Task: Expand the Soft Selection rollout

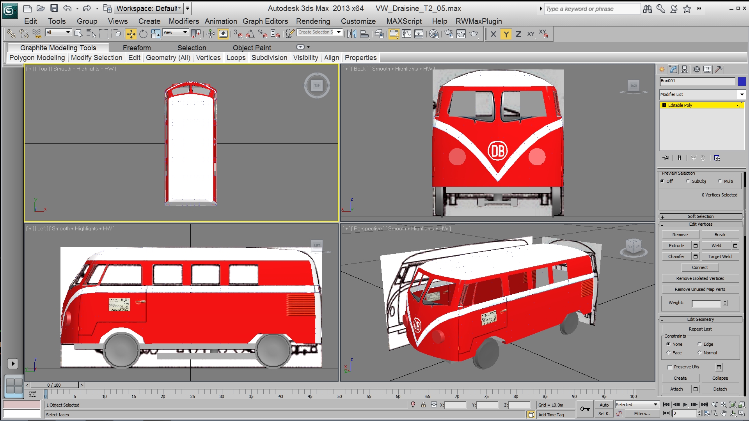Action: point(700,216)
